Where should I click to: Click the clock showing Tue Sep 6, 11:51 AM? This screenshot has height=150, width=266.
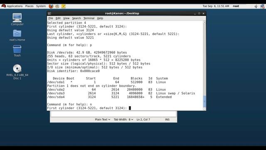coord(216,6)
